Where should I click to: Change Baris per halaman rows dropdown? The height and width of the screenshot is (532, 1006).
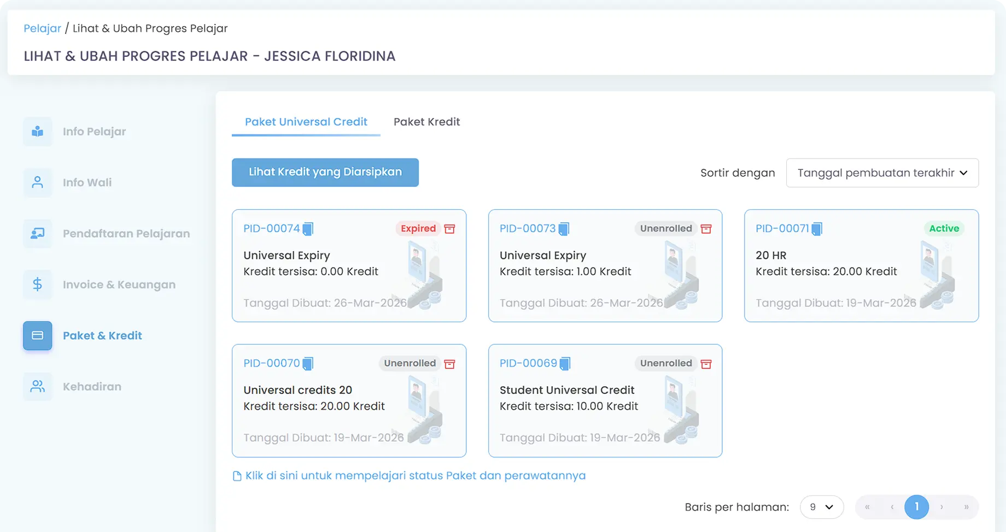[x=821, y=507]
